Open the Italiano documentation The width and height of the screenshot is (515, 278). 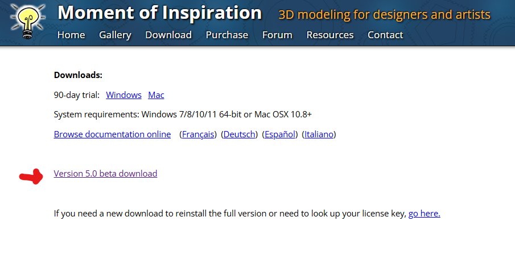tap(319, 134)
